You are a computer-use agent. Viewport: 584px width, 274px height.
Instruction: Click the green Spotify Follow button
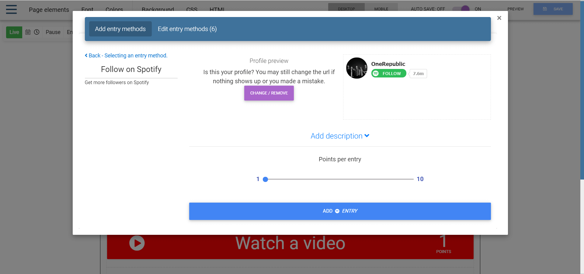coord(389,74)
